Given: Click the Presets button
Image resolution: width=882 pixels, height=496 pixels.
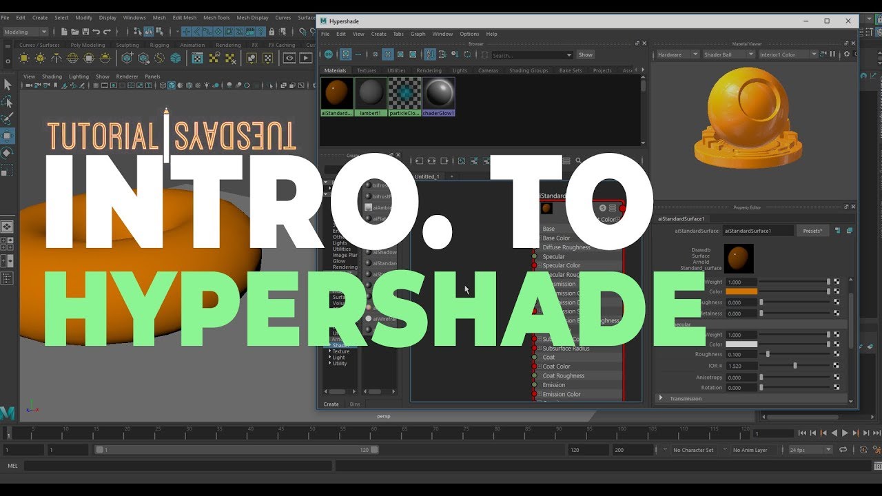Looking at the screenshot, I should click(x=813, y=231).
